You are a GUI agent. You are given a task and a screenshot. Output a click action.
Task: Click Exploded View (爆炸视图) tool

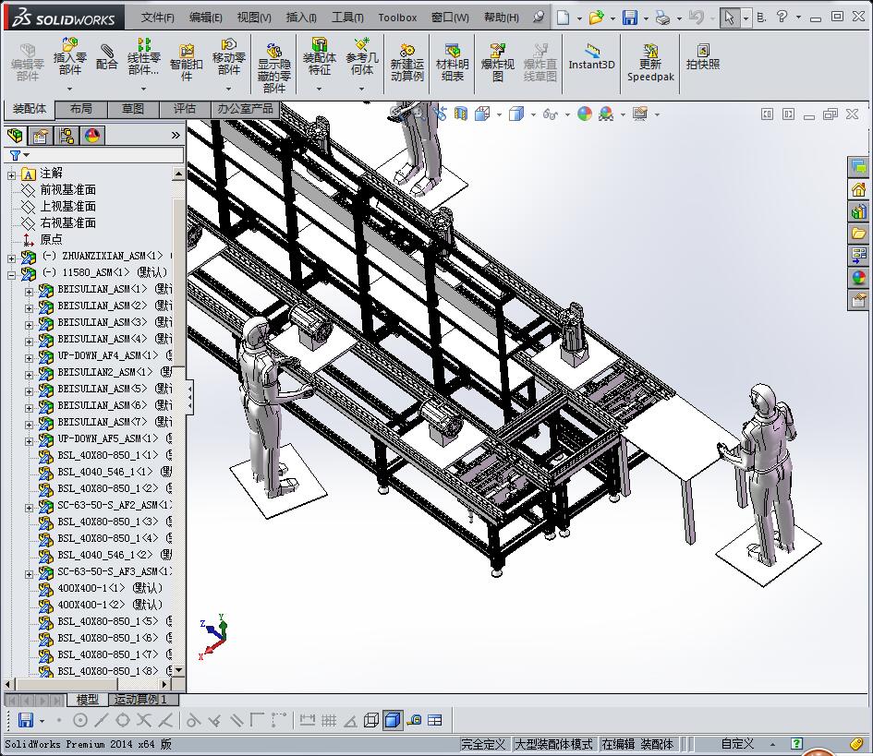(x=497, y=62)
